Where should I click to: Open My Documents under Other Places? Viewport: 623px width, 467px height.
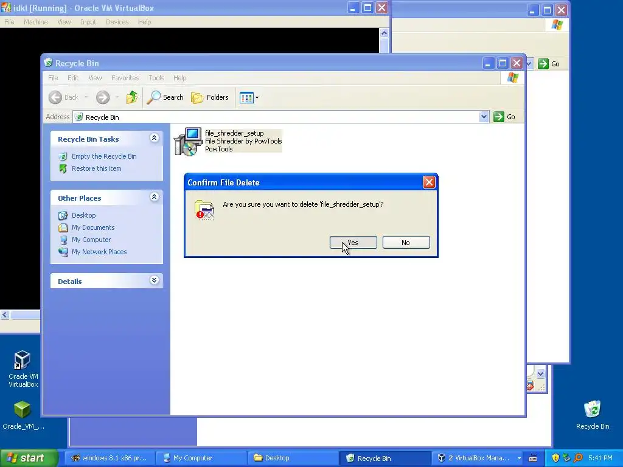point(93,227)
